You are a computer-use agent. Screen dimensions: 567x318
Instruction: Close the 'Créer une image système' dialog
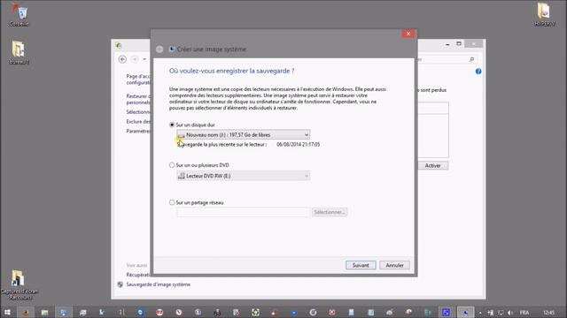tap(408, 34)
